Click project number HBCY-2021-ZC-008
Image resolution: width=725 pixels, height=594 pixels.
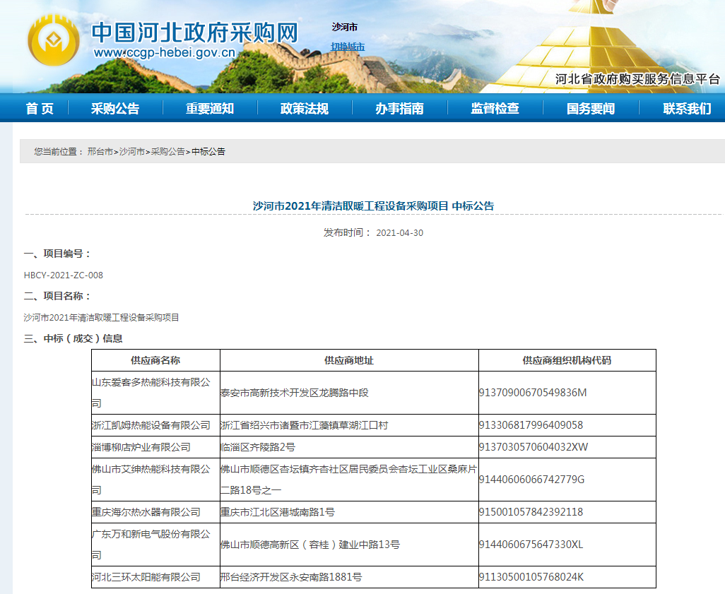(64, 275)
